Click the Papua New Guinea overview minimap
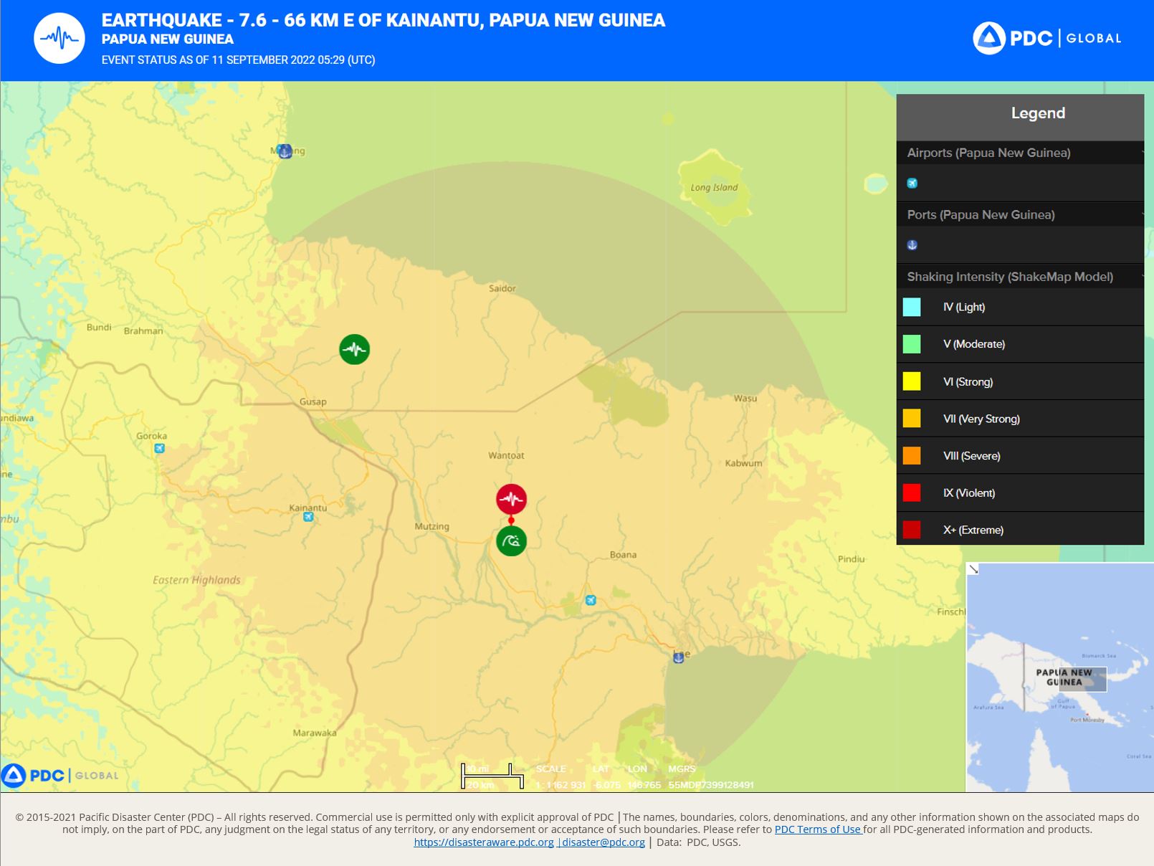Screen dimensions: 1154x866 point(1060,677)
